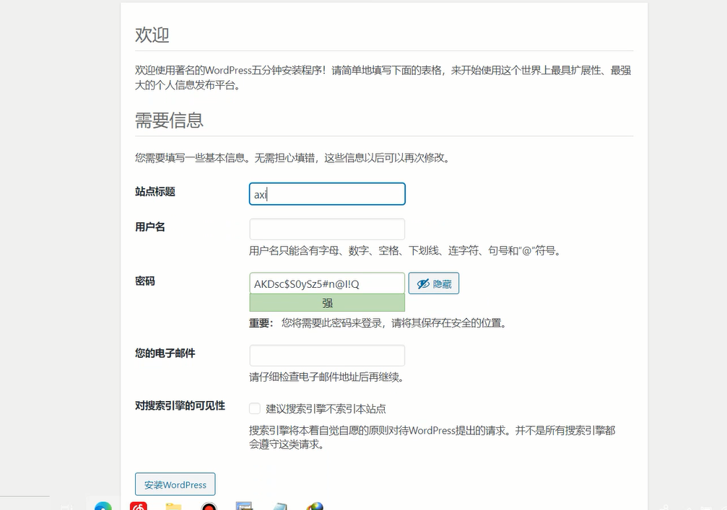Click the 您的电子邮件 label
This screenshot has width=727, height=510.
pos(165,353)
